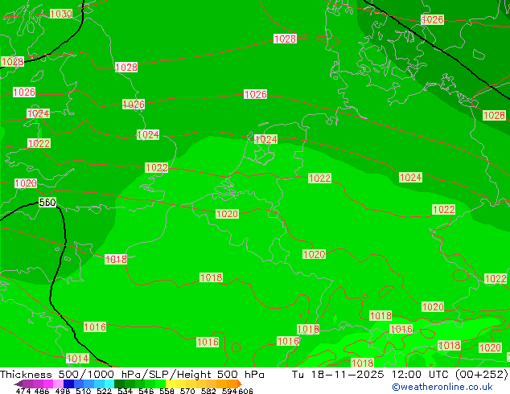Viewport: 510px width, 394px height.
Task: Select the darkest green legend swatch at 534
Action: point(119,384)
